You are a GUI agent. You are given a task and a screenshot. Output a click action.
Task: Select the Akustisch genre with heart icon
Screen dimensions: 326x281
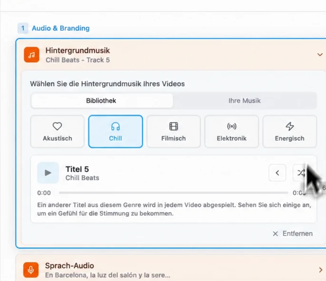click(58, 131)
